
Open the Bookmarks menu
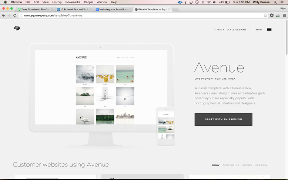[x=73, y=2]
